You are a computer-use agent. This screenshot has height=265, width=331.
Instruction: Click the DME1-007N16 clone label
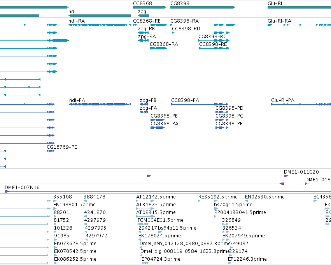[x=22, y=188]
